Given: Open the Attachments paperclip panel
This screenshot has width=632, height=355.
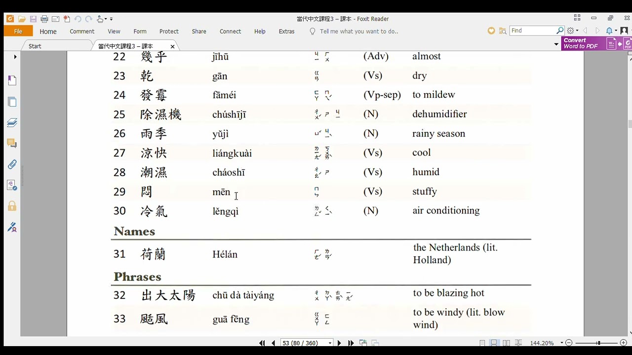Looking at the screenshot, I should pyautogui.click(x=12, y=164).
